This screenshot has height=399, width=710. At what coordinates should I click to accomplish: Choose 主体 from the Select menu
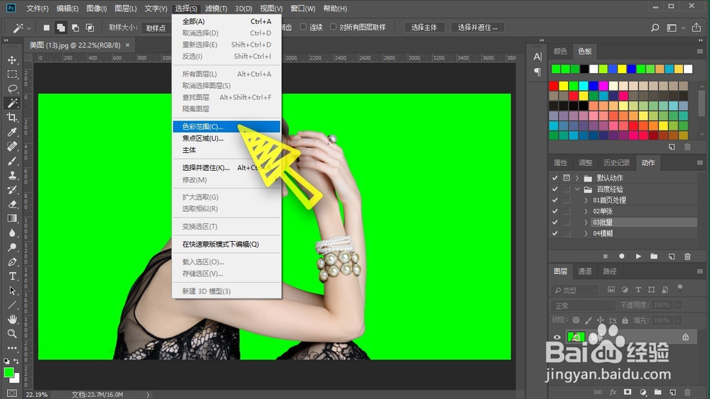click(226, 150)
